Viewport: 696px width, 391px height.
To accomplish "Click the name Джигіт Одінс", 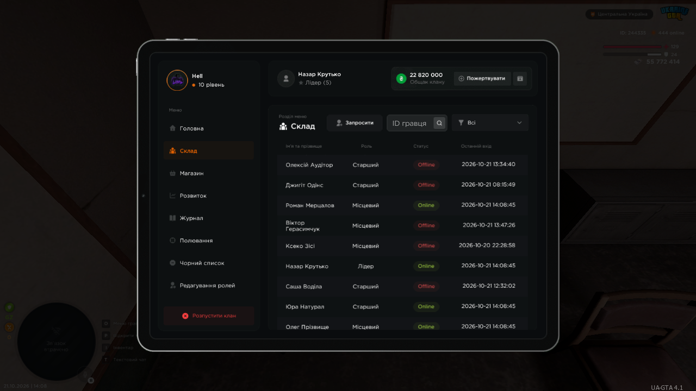I will [304, 185].
